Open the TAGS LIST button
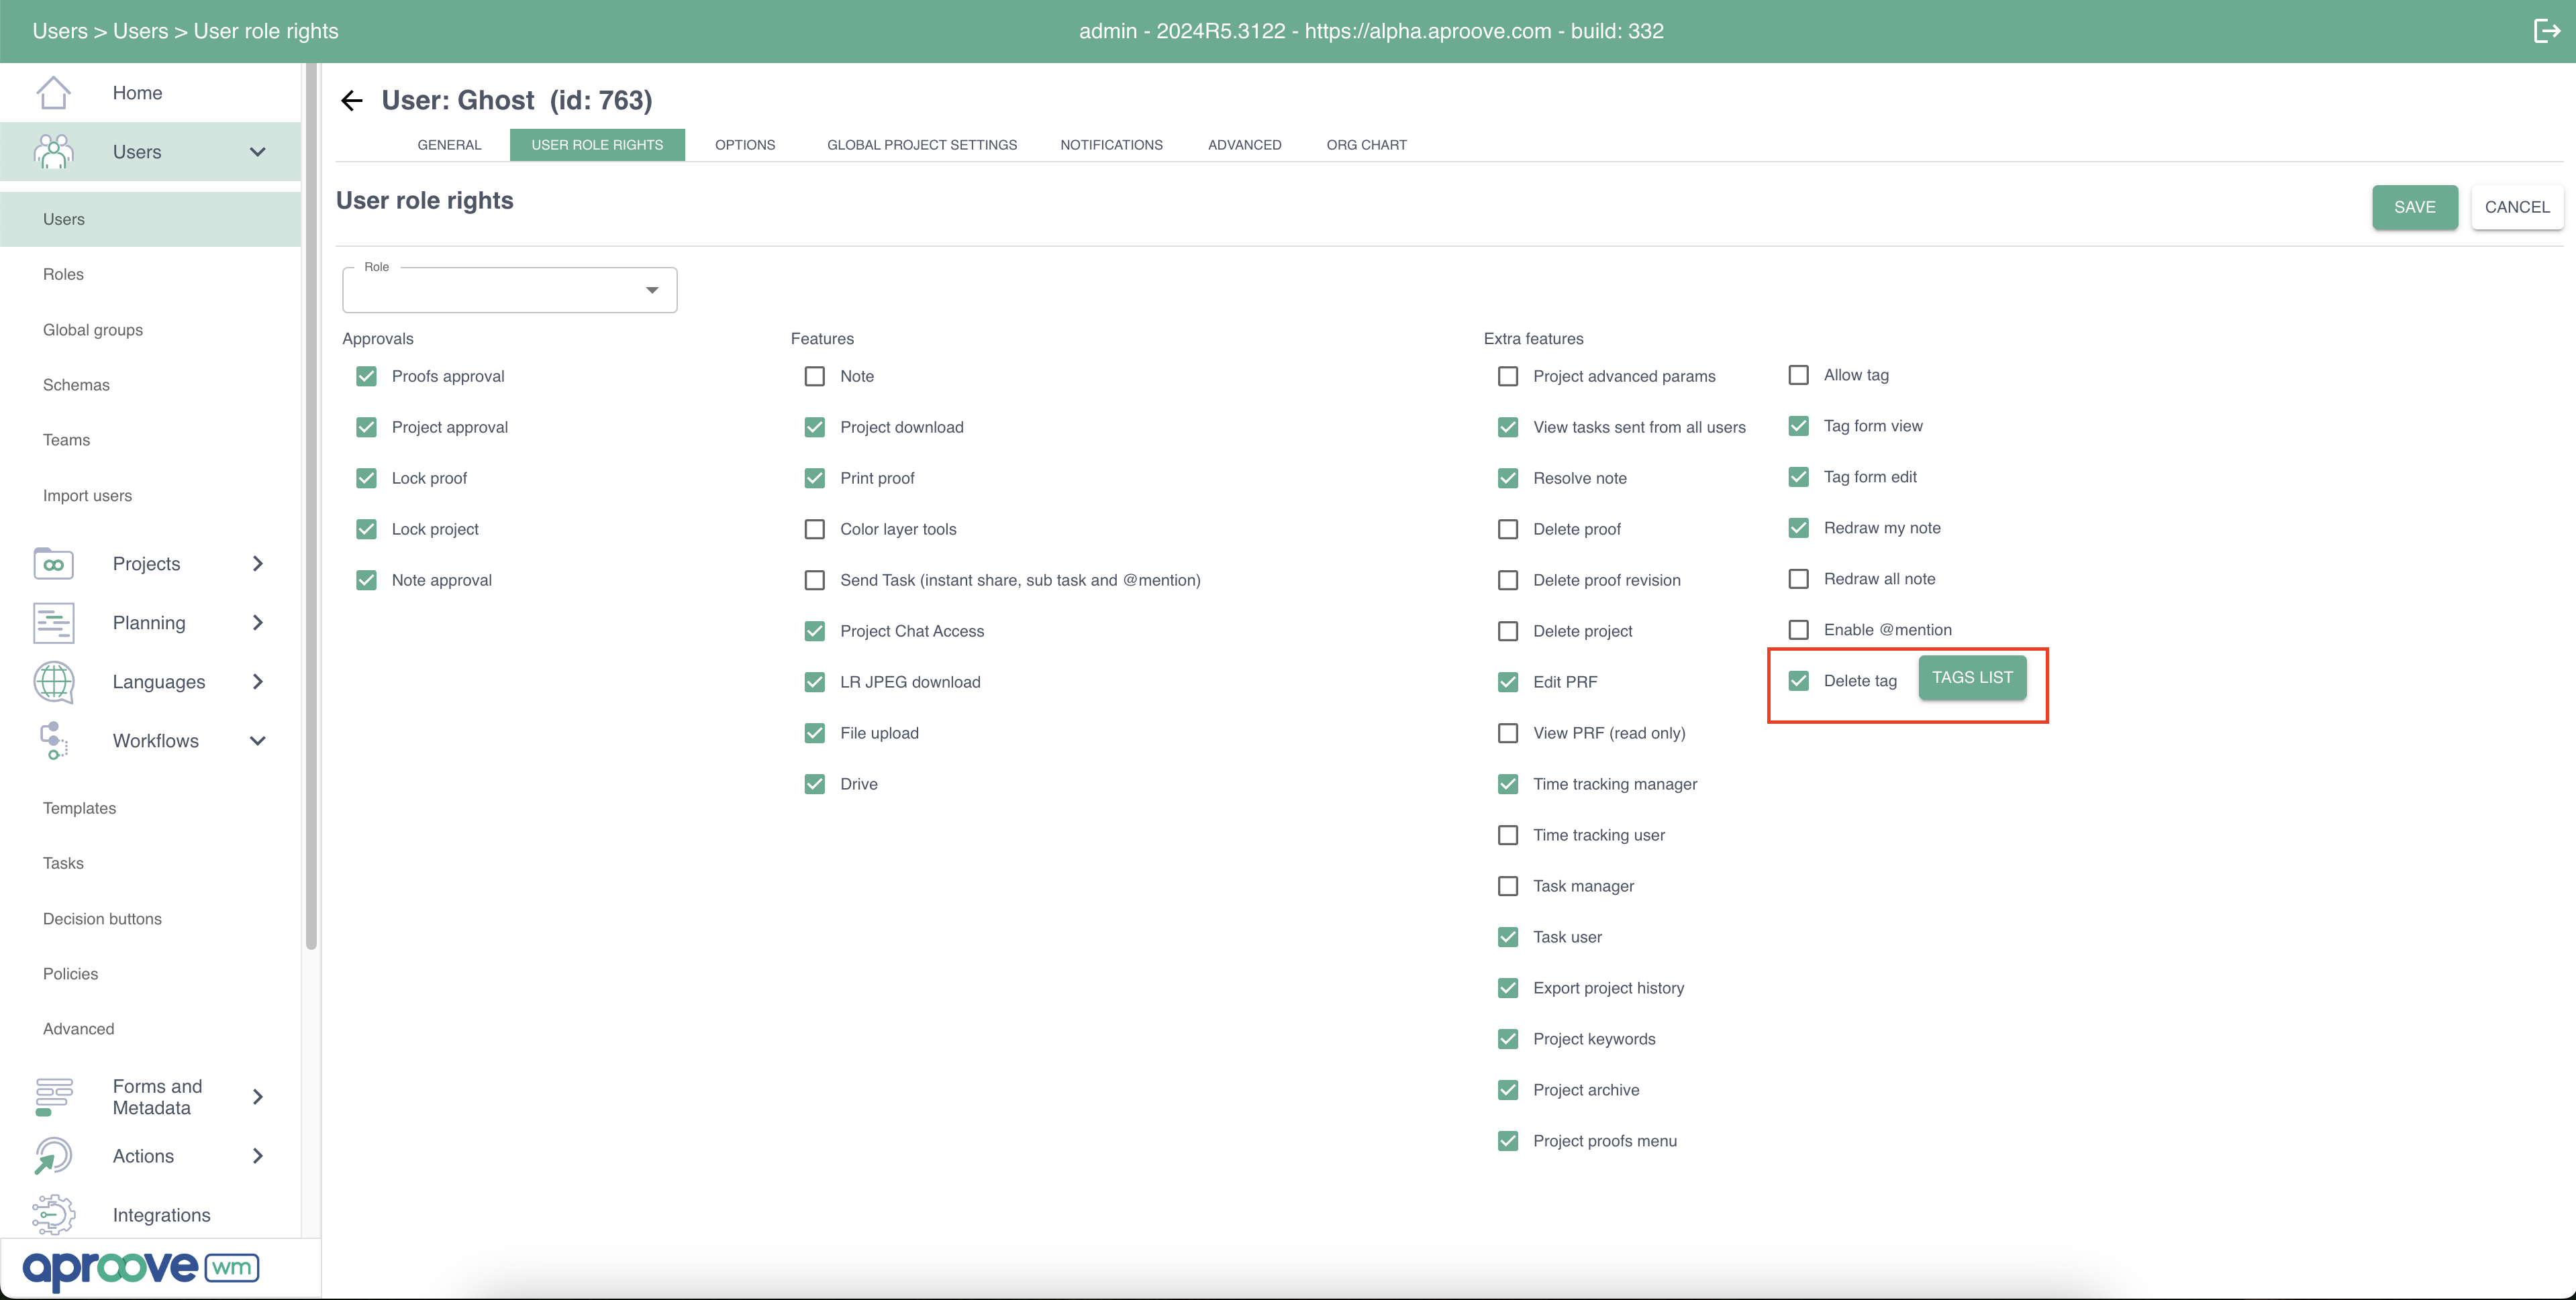The height and width of the screenshot is (1300, 2576). tap(1972, 678)
